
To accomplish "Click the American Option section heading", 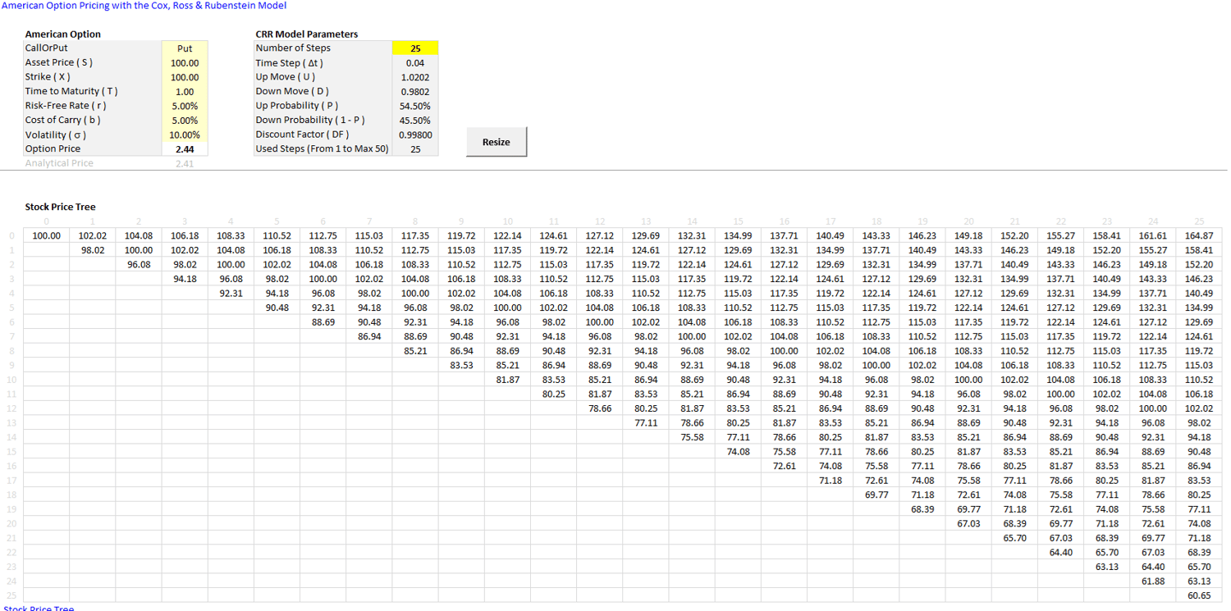I will pos(63,34).
